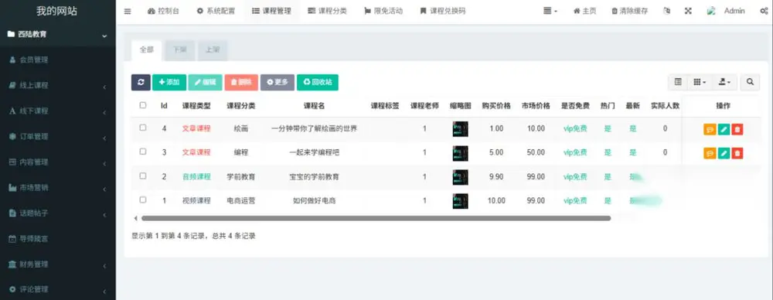Click orange comment icon in row Id 3

(710, 153)
